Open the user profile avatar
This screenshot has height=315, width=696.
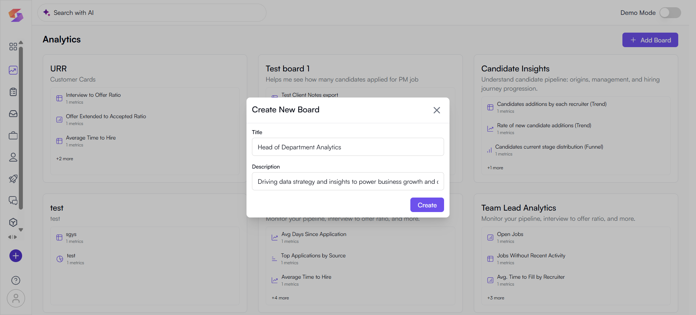coord(16,298)
